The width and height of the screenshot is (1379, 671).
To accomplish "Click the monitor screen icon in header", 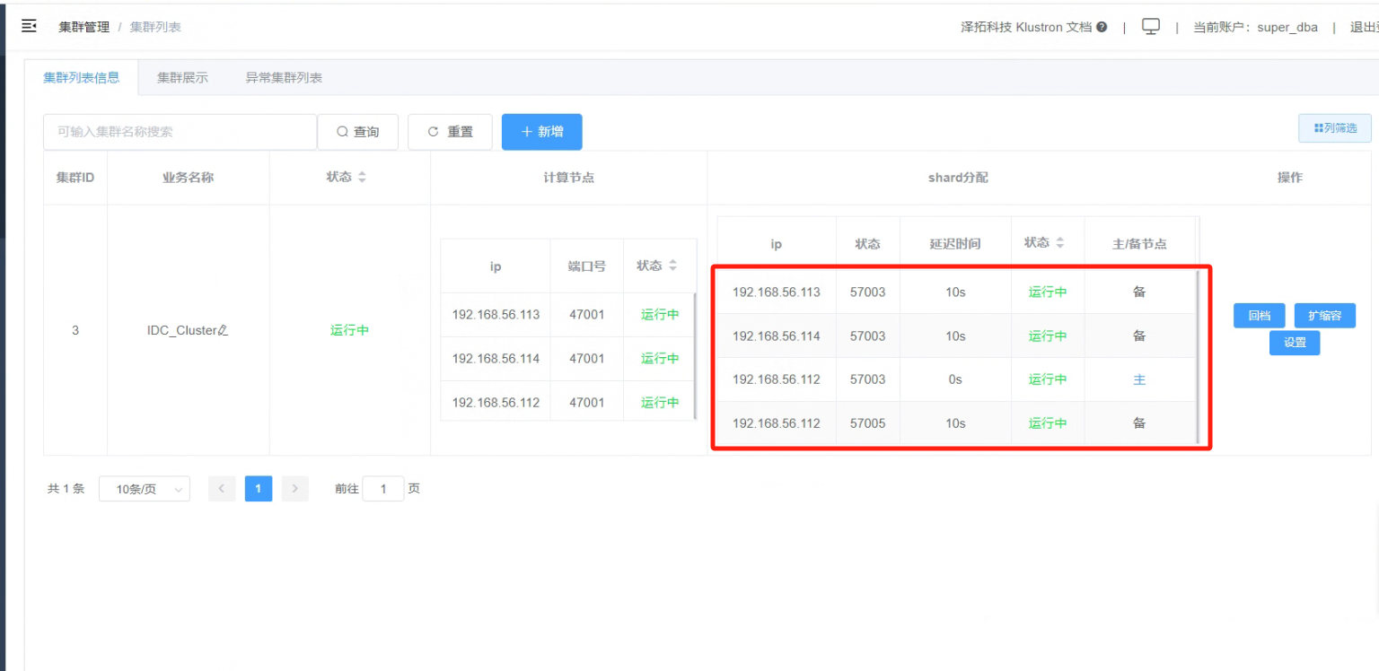I will (x=1150, y=26).
